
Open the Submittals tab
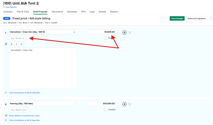(x=72, y=12)
